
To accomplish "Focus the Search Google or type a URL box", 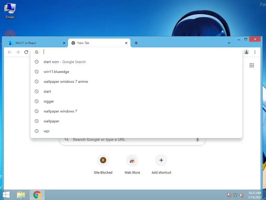I will click(132, 140).
